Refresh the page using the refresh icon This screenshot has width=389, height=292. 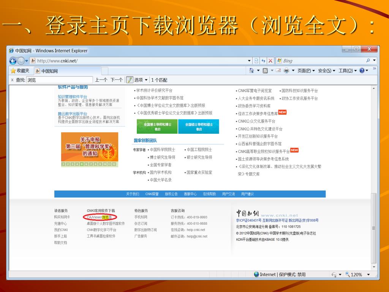[263, 61]
